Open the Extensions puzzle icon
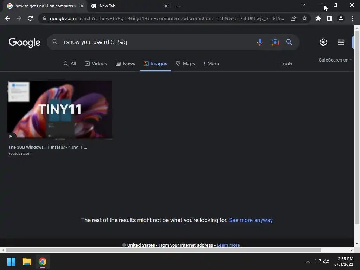The image size is (360, 270). pyautogui.click(x=319, y=18)
